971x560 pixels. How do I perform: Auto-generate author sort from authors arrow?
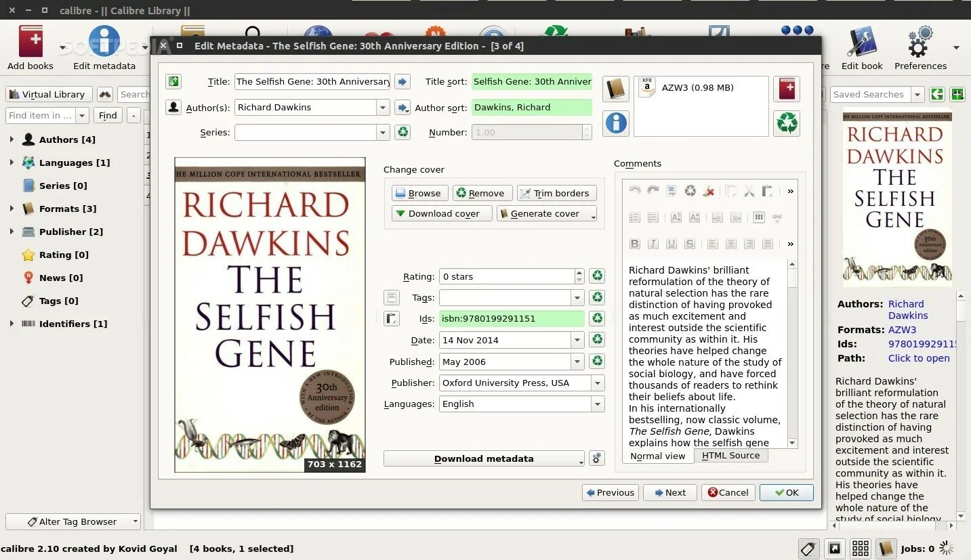pyautogui.click(x=402, y=107)
